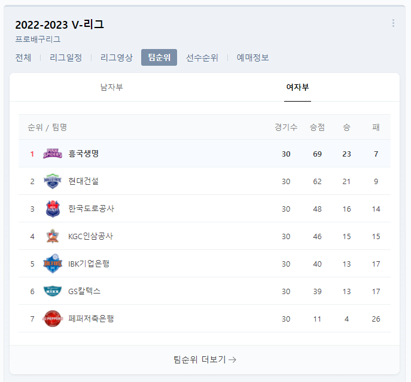Click the 현대건설 team name
The width and height of the screenshot is (411, 382).
(x=83, y=181)
